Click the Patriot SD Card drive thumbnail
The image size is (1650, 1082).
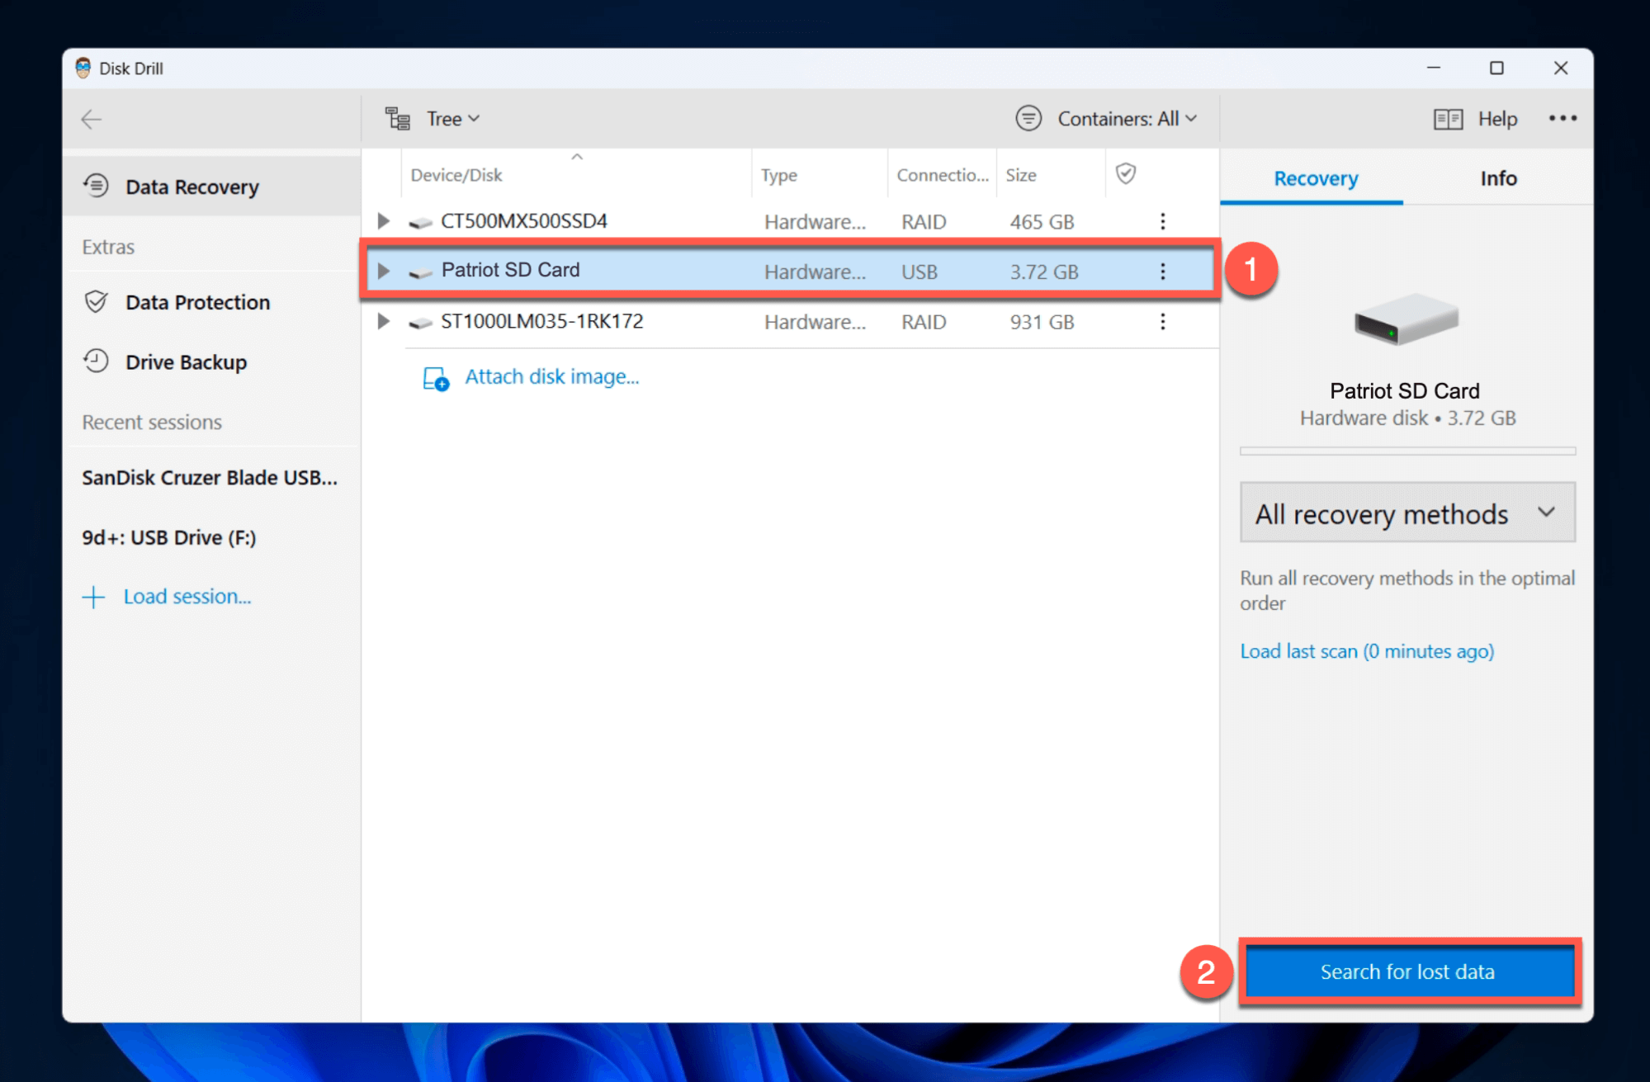click(1407, 319)
